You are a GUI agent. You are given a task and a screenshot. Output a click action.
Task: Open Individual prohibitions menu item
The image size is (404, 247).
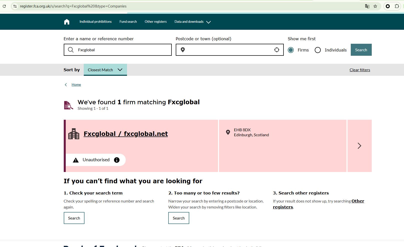pyautogui.click(x=95, y=22)
